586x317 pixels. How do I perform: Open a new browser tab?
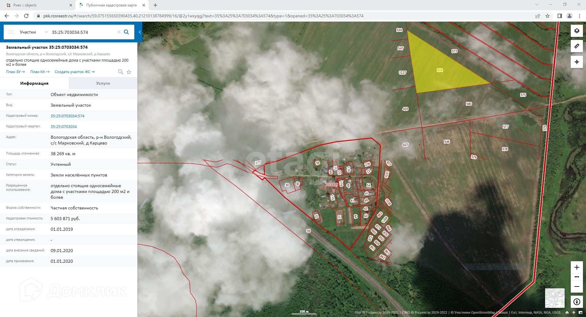pyautogui.click(x=155, y=5)
